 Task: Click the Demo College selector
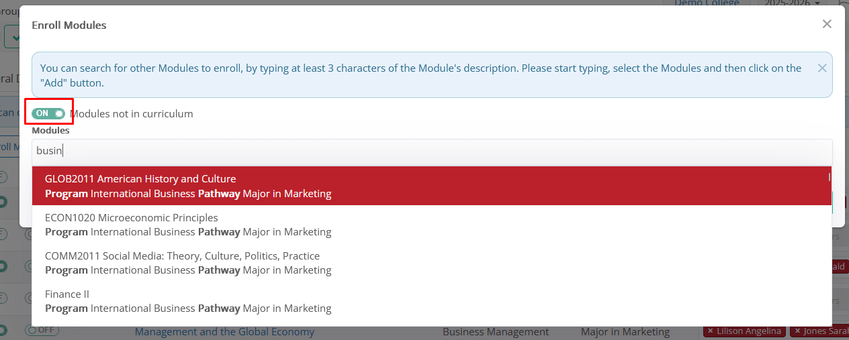click(706, 3)
